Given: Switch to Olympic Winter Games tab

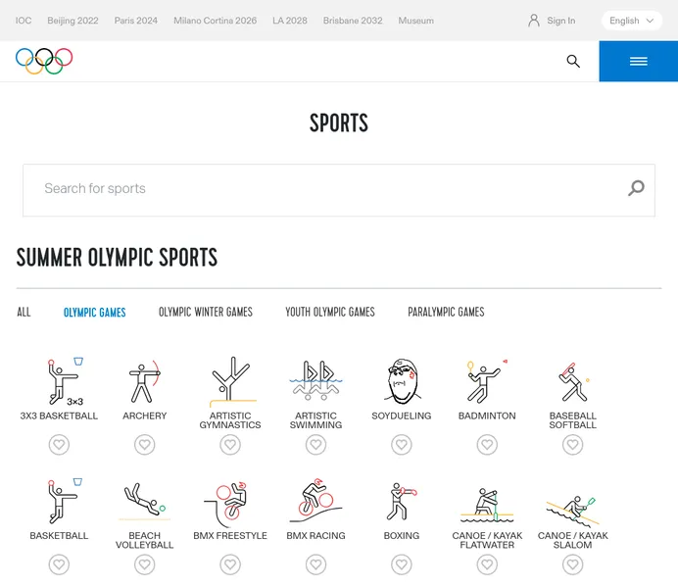Looking at the screenshot, I should [206, 312].
